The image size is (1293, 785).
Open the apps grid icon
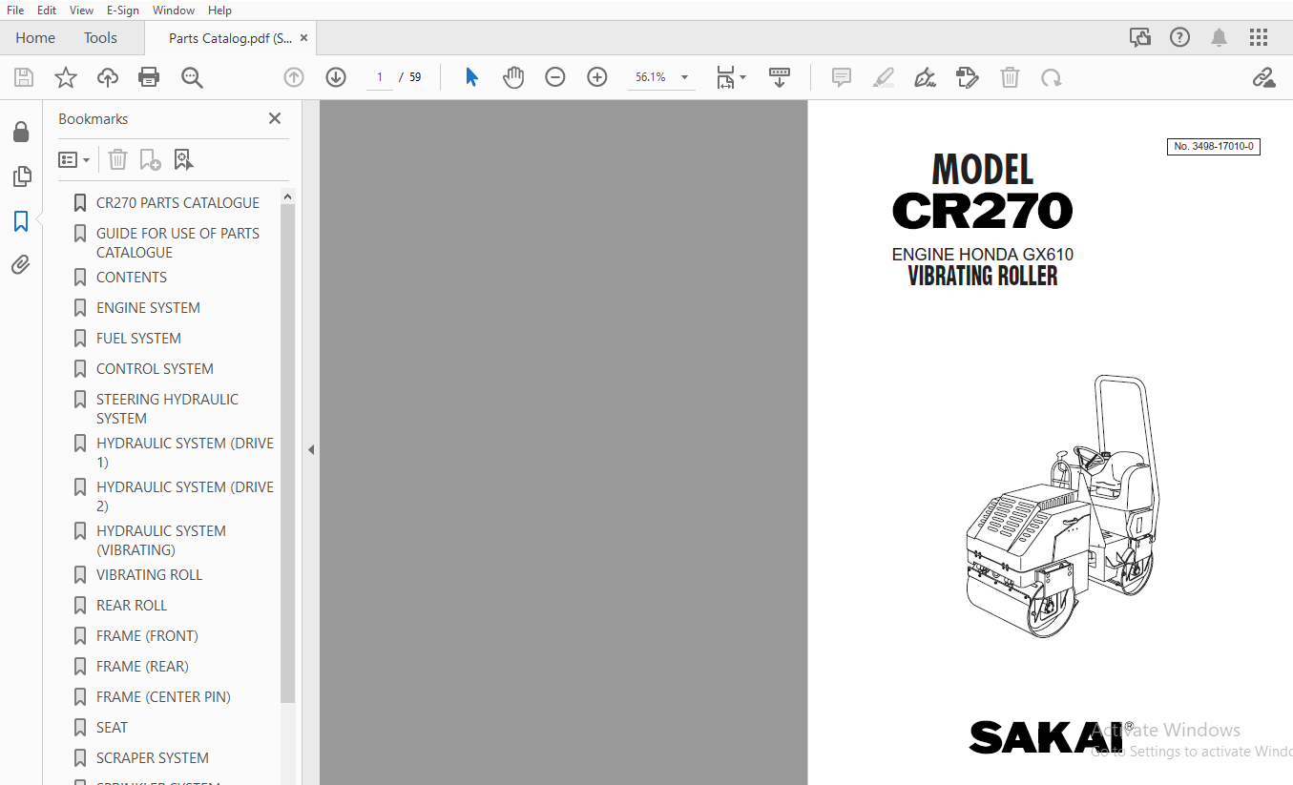click(1259, 38)
